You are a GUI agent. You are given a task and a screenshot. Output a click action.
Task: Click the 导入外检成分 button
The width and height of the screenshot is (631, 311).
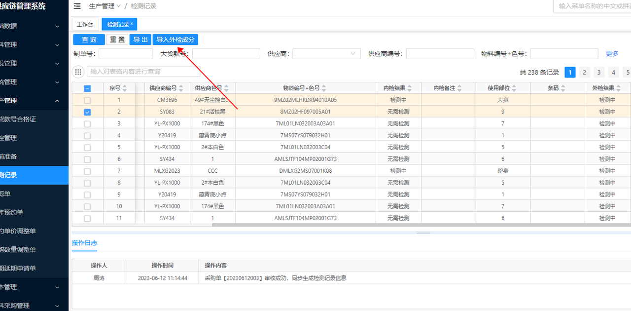[175, 40]
